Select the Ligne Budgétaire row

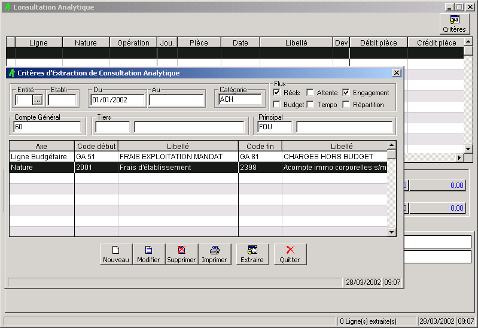[x=198, y=157]
